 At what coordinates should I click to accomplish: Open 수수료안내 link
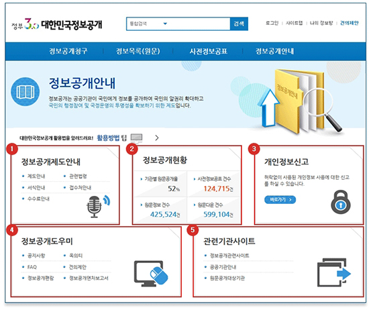coord(38,199)
